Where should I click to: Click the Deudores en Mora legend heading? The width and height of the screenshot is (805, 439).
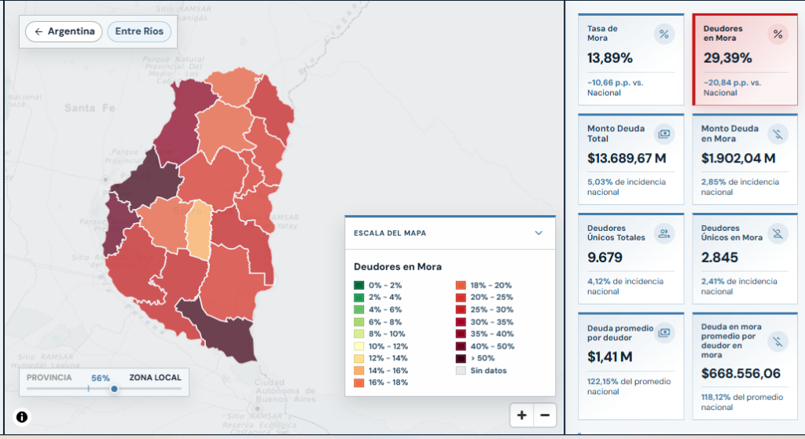pos(398,267)
